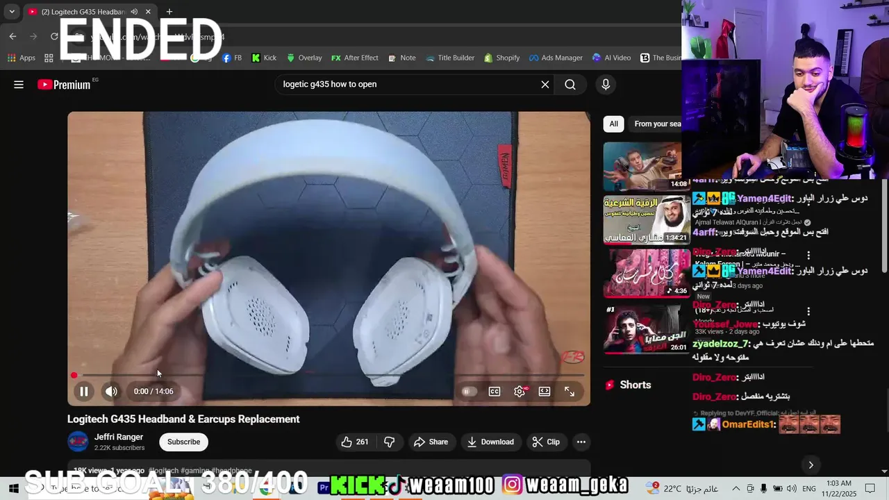The height and width of the screenshot is (500, 889).
Task: Switch the ENG input language indicator
Action: (x=809, y=488)
